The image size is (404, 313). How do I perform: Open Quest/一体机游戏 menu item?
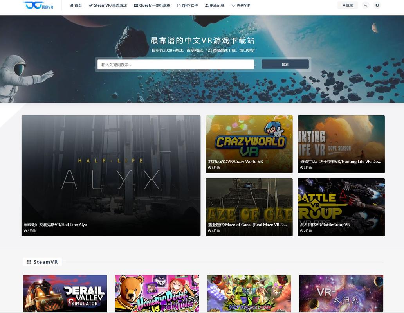pyautogui.click(x=152, y=5)
